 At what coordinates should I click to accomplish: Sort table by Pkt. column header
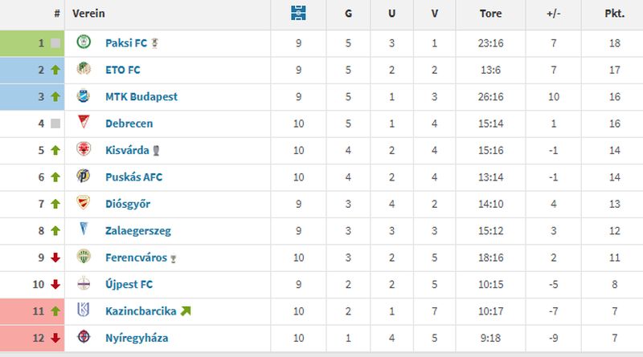coord(615,14)
